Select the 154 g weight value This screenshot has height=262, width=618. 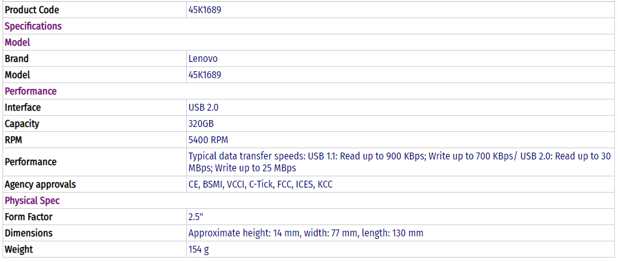pos(200,249)
